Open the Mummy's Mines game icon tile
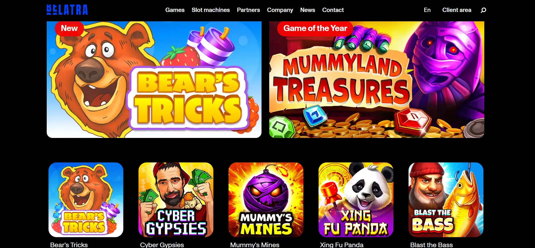535x248 pixels. [x=266, y=200]
